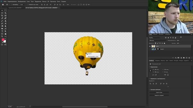The image size is (193, 108).
Task: Toggle layer filtering switch in Layers panel
Action: (x=181, y=37)
